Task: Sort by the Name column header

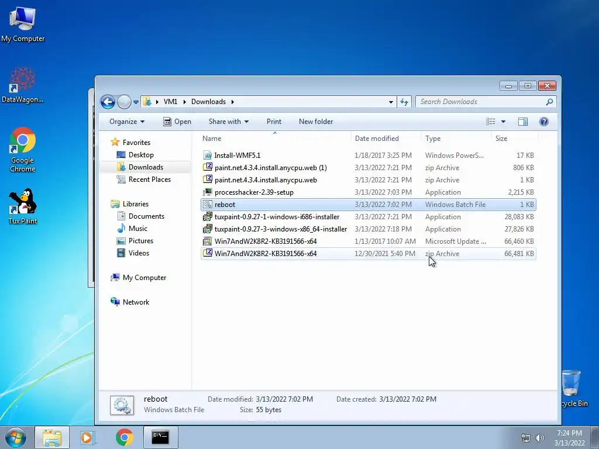Action: [x=274, y=139]
